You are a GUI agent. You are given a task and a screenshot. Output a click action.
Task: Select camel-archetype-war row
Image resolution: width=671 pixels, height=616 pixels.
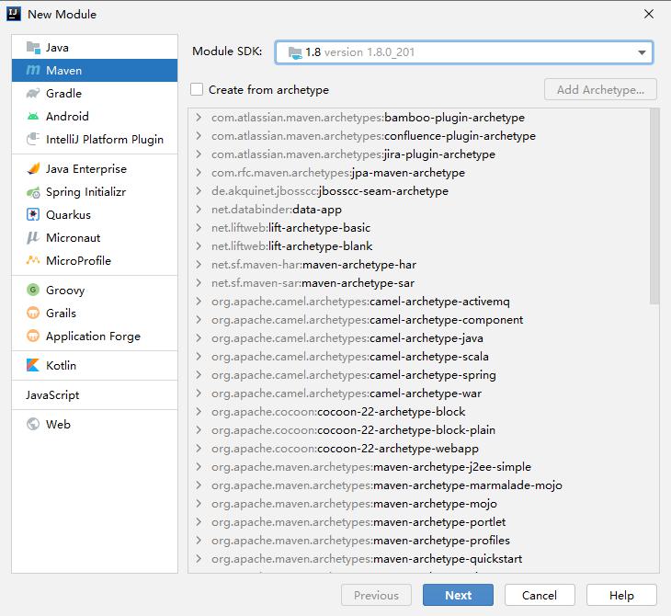click(x=419, y=394)
